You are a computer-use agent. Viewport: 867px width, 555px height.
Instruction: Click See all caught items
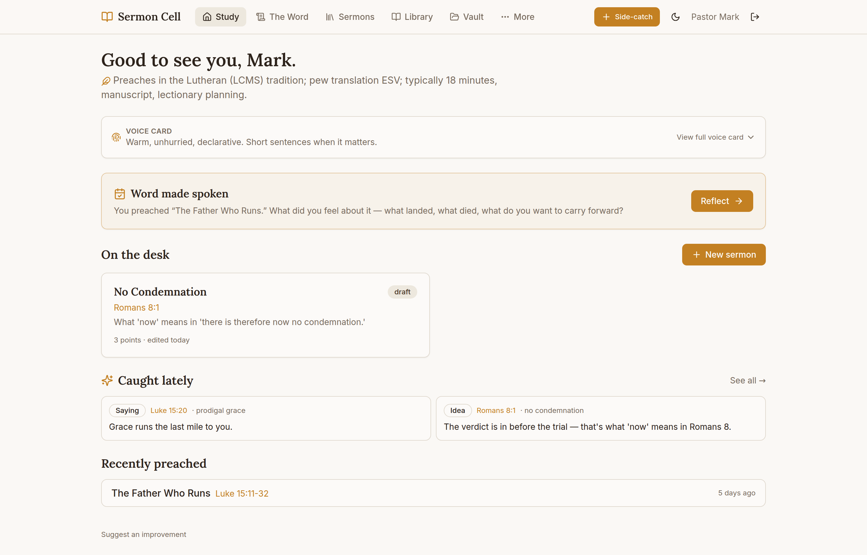coord(748,380)
